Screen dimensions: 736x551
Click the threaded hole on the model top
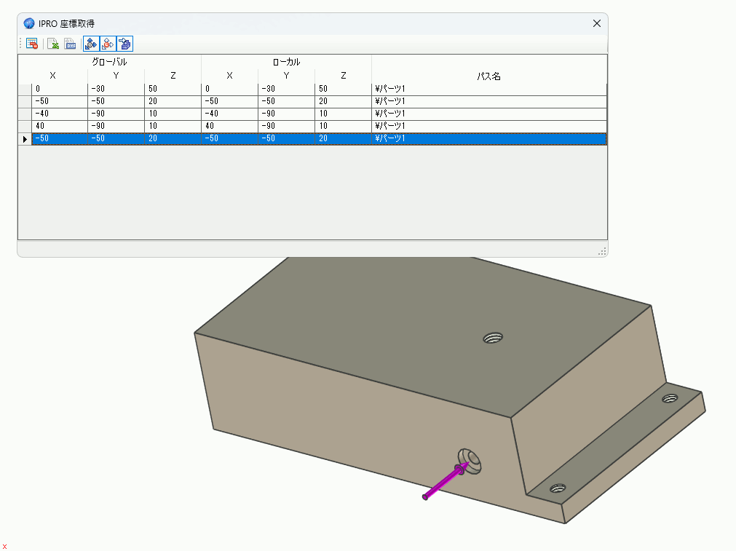pos(493,337)
